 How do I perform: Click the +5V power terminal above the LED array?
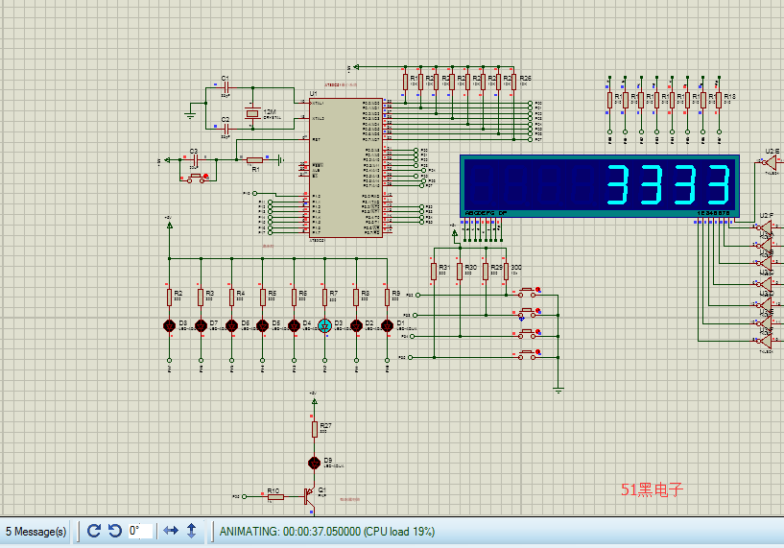[x=170, y=225]
